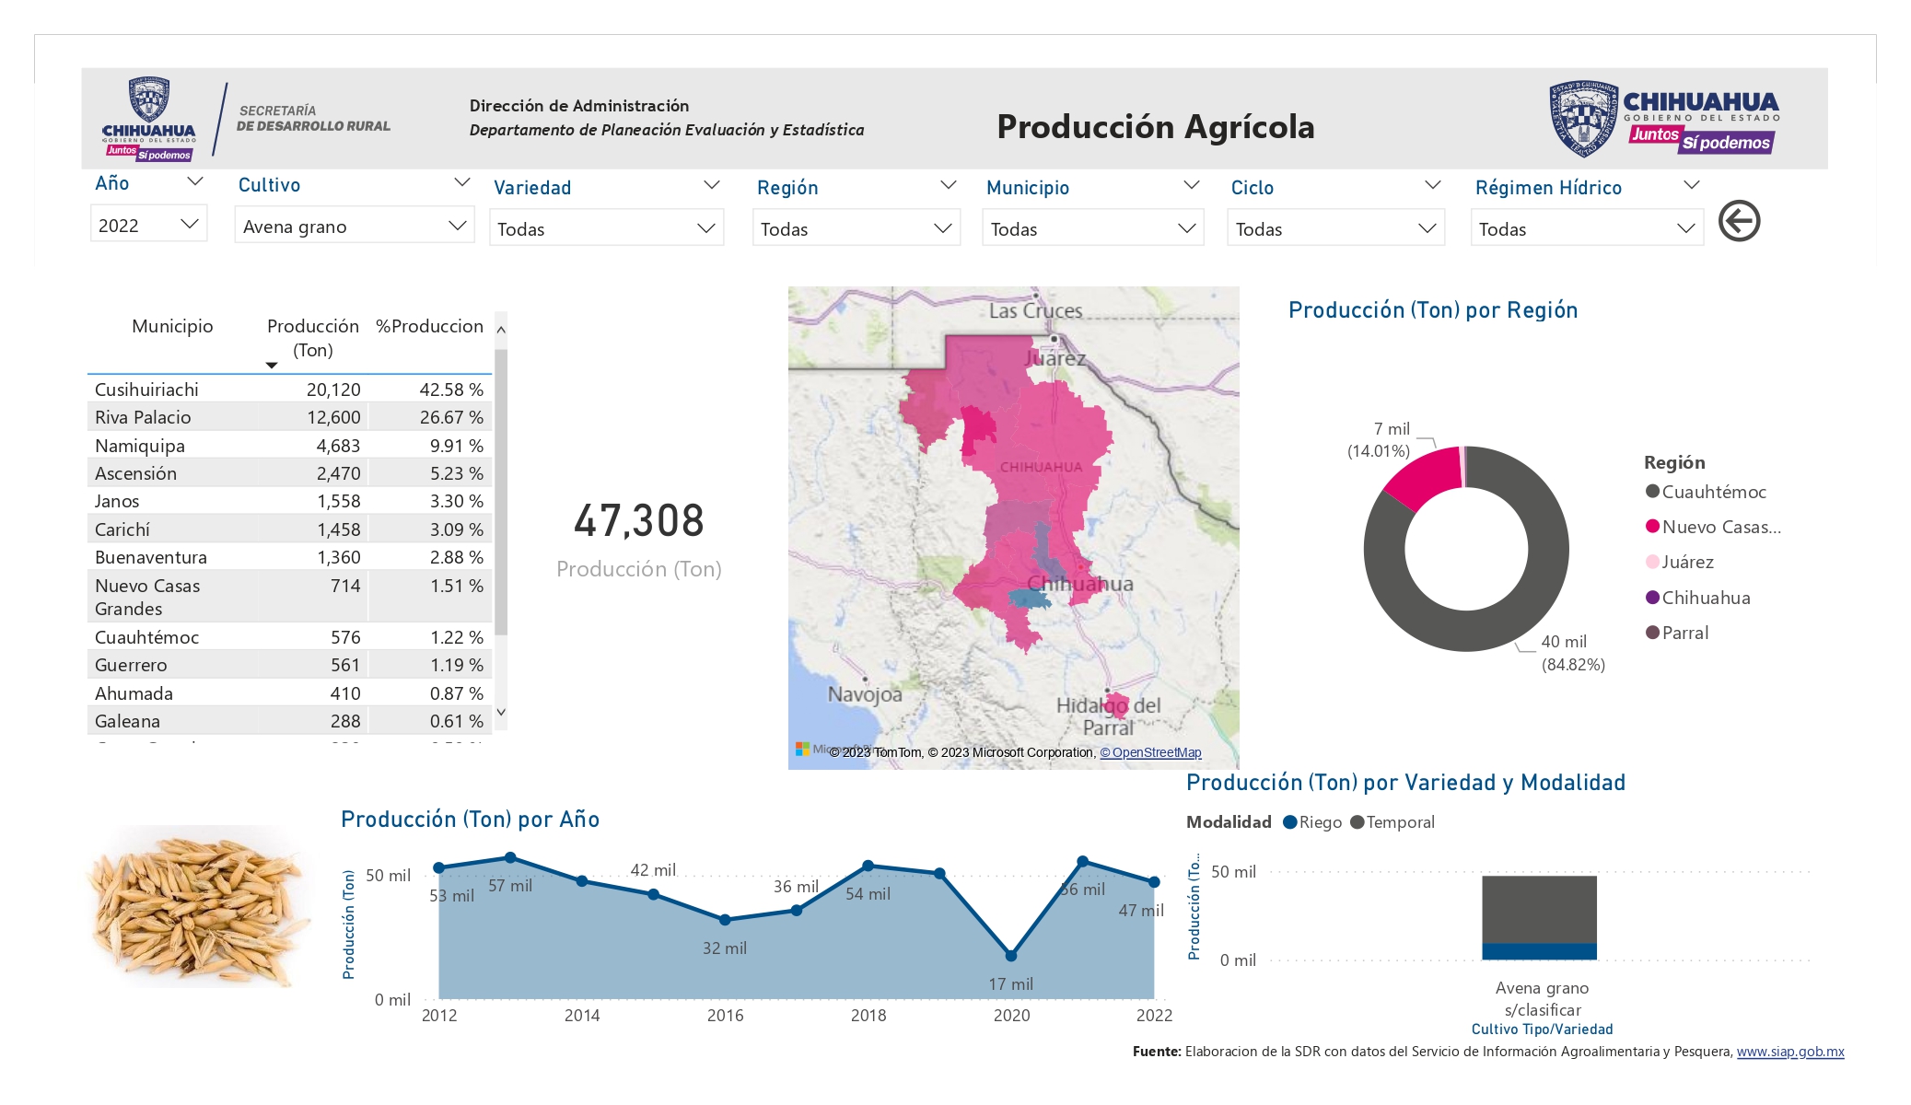Click the sort arrow under Producción (Ton) header
This screenshot has height=1105, width=1911.
pyautogui.click(x=271, y=366)
